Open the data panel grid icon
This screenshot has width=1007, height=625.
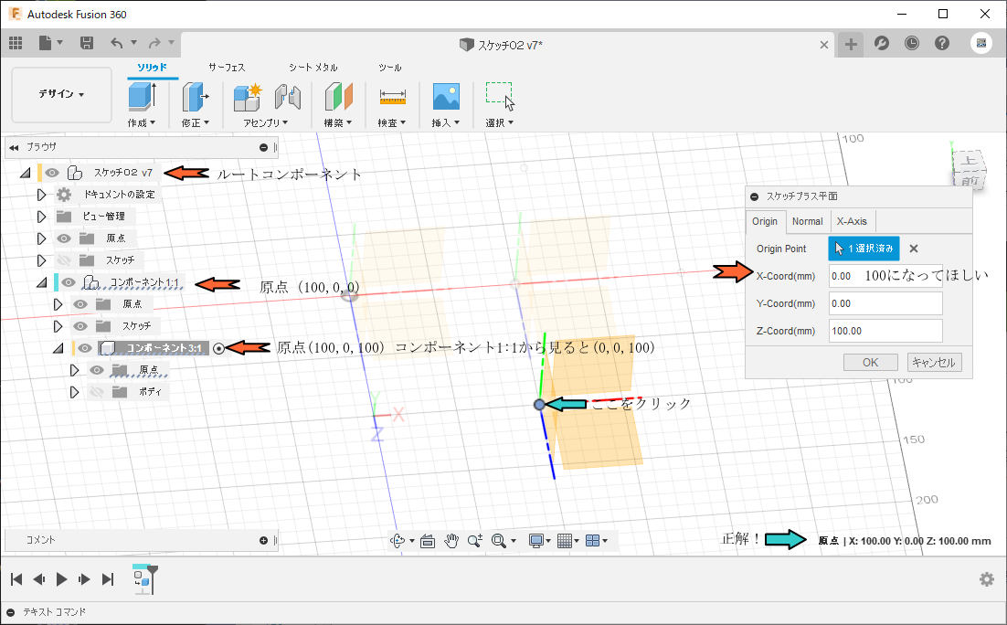coord(16,43)
